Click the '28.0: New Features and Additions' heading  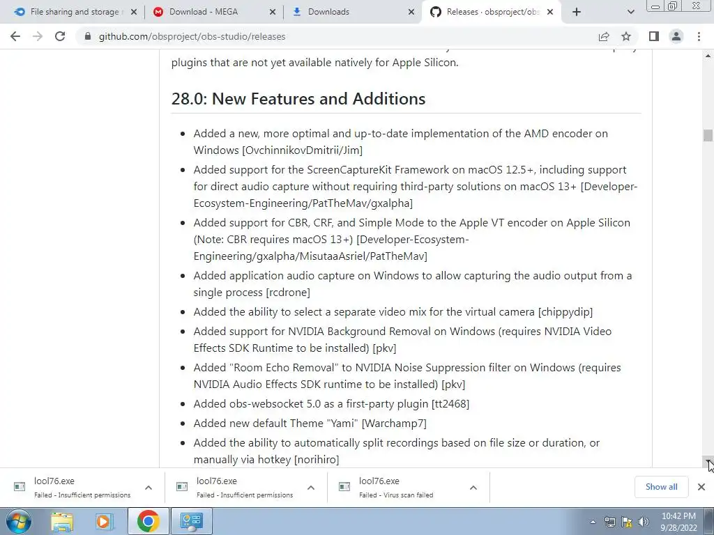pyautogui.click(x=298, y=99)
